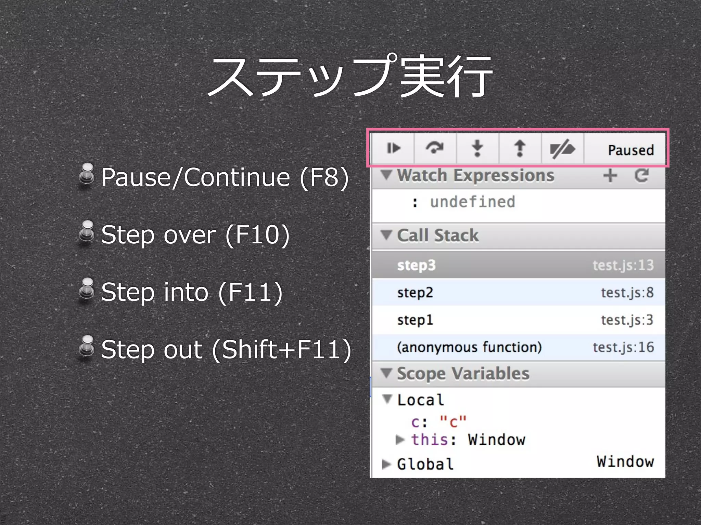
Task: Click the Paused status label
Action: tap(631, 150)
